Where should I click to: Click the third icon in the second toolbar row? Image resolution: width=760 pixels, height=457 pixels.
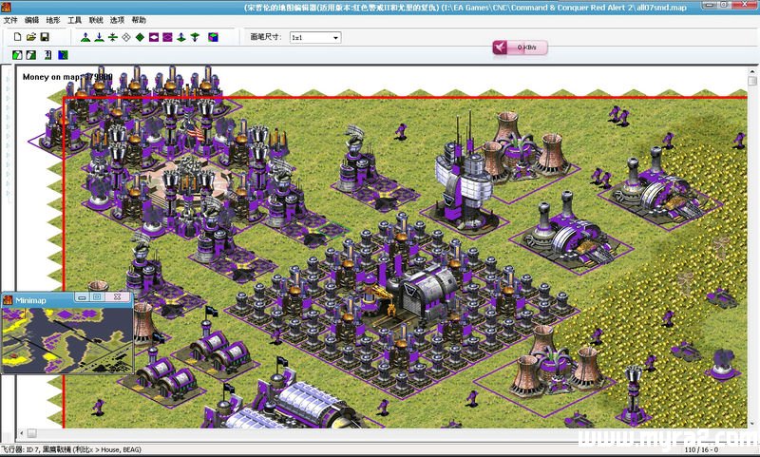click(48, 55)
